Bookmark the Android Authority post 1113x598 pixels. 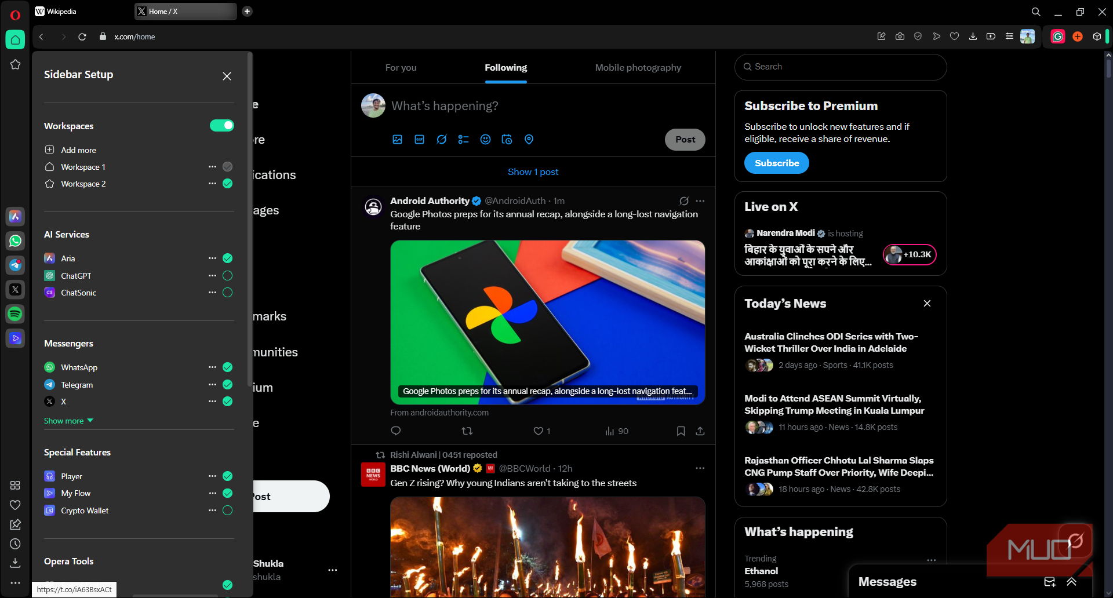click(x=681, y=431)
